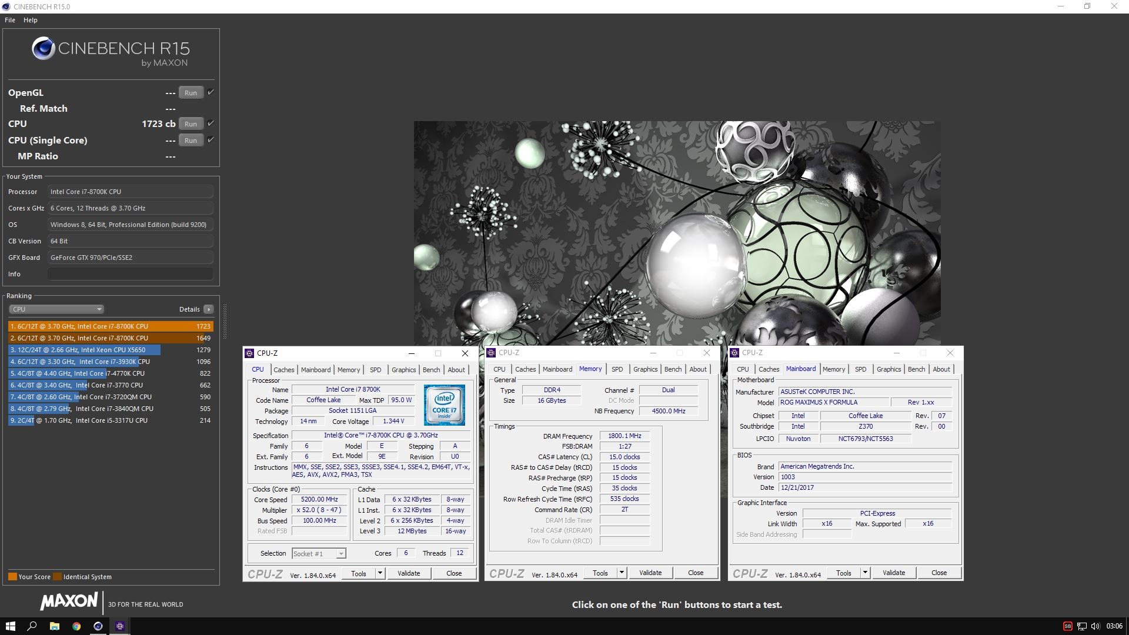Toggle the OpenGL test checkmark
Viewport: 1129px width, 635px height.
tap(211, 92)
